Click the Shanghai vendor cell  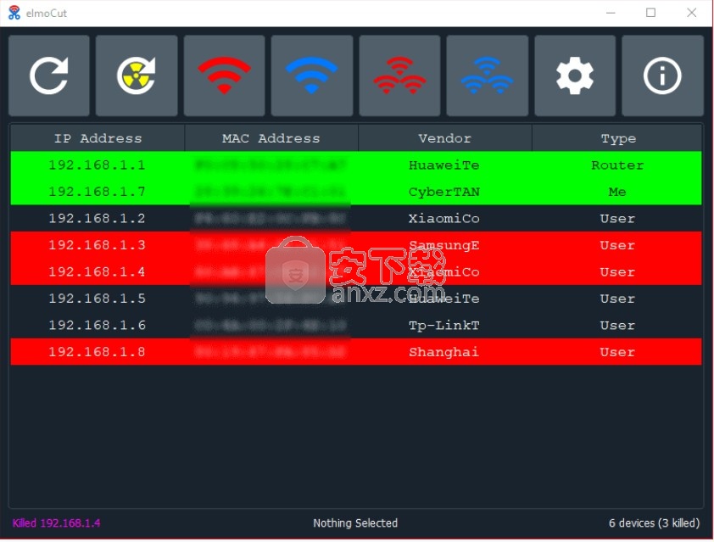(x=444, y=352)
